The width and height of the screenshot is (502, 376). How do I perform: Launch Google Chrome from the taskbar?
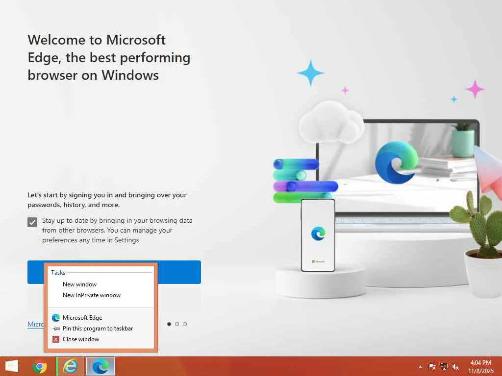click(40, 366)
